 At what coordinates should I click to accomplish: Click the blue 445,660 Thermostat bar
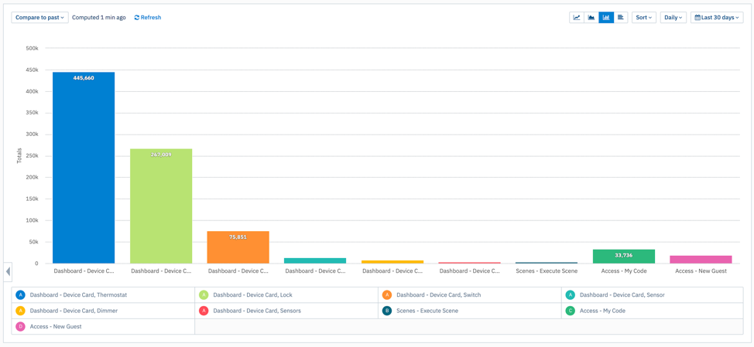coord(84,170)
